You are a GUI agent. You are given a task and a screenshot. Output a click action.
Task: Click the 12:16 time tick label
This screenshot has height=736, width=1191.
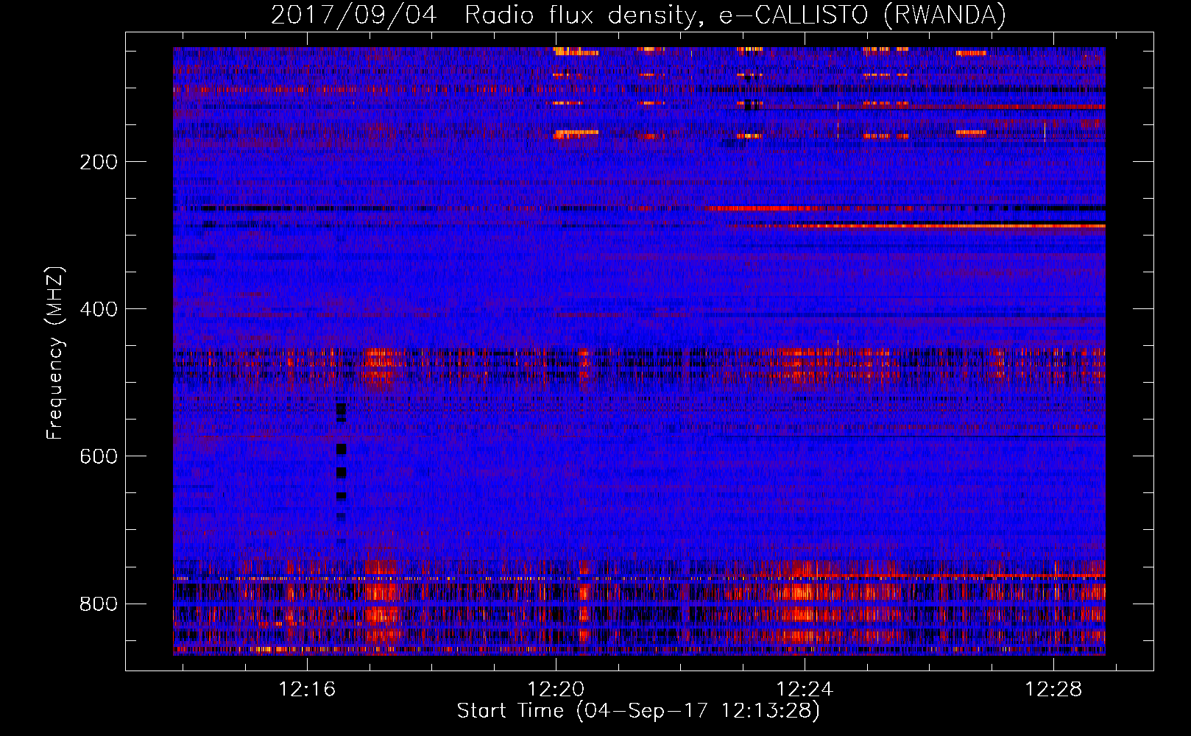(307, 689)
